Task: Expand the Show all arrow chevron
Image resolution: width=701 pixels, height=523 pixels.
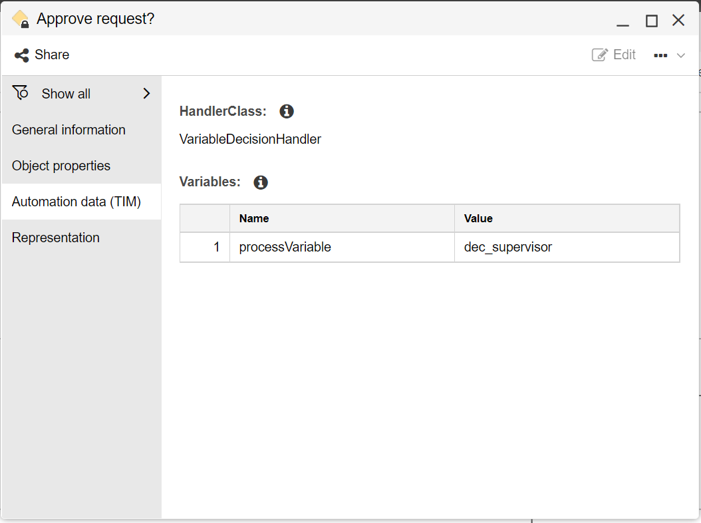Action: coord(147,94)
